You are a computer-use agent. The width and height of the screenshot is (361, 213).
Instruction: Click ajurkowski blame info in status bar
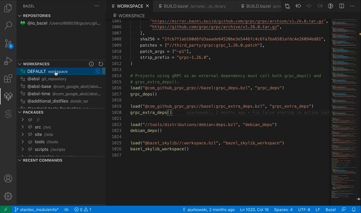pos(209,209)
